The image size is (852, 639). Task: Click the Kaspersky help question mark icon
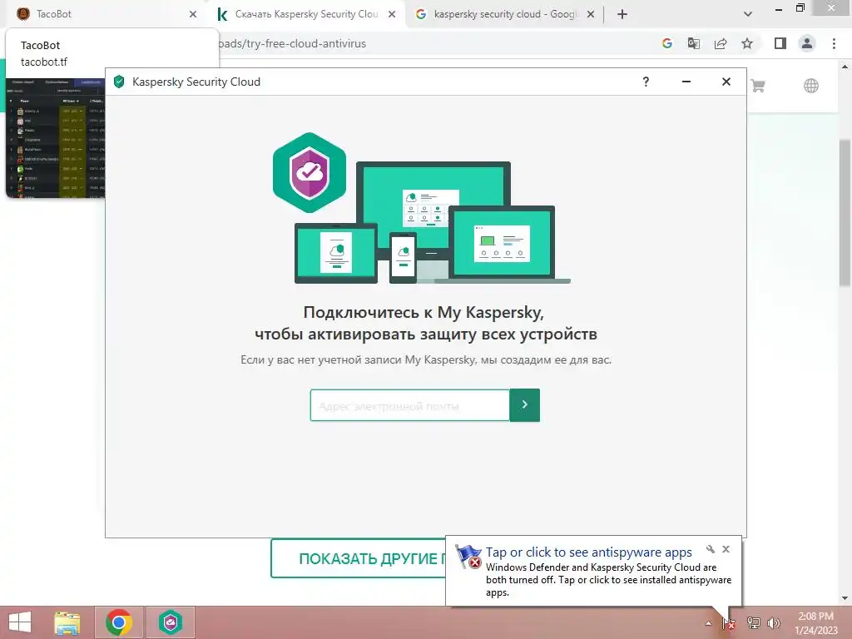pos(646,82)
